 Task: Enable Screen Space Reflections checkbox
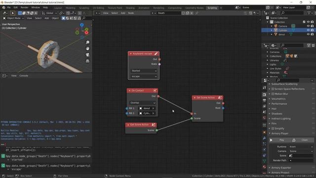click(x=273, y=89)
